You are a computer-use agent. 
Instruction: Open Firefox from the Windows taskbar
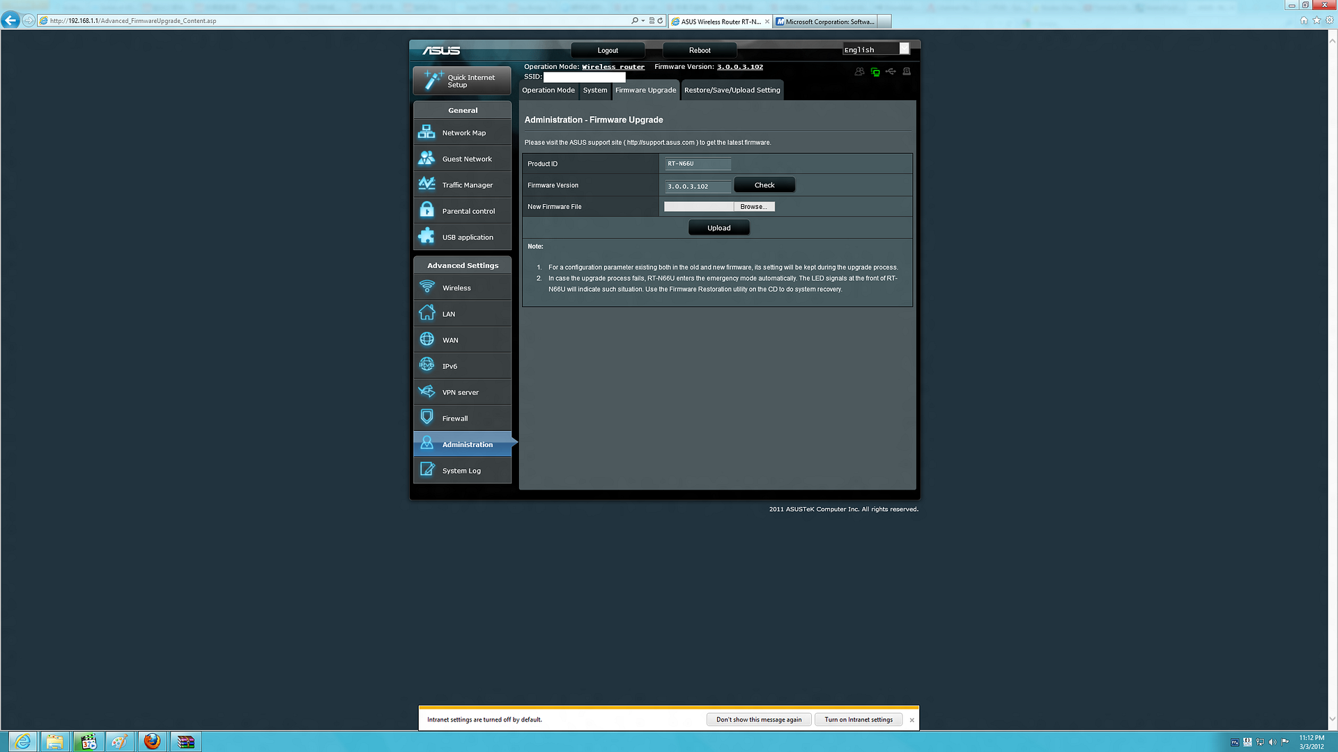point(152,742)
